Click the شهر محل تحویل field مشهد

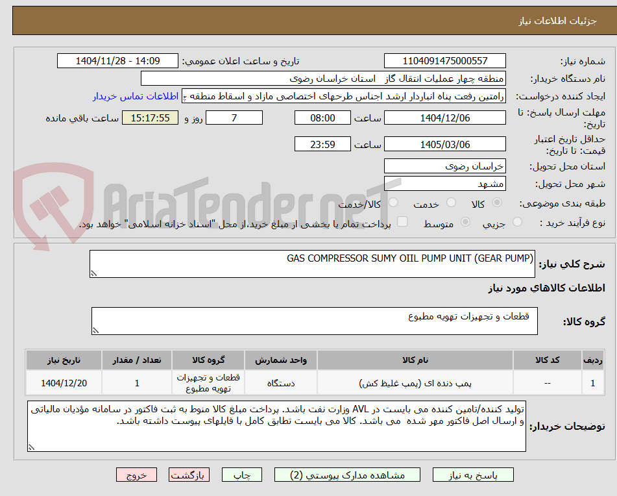click(444, 184)
